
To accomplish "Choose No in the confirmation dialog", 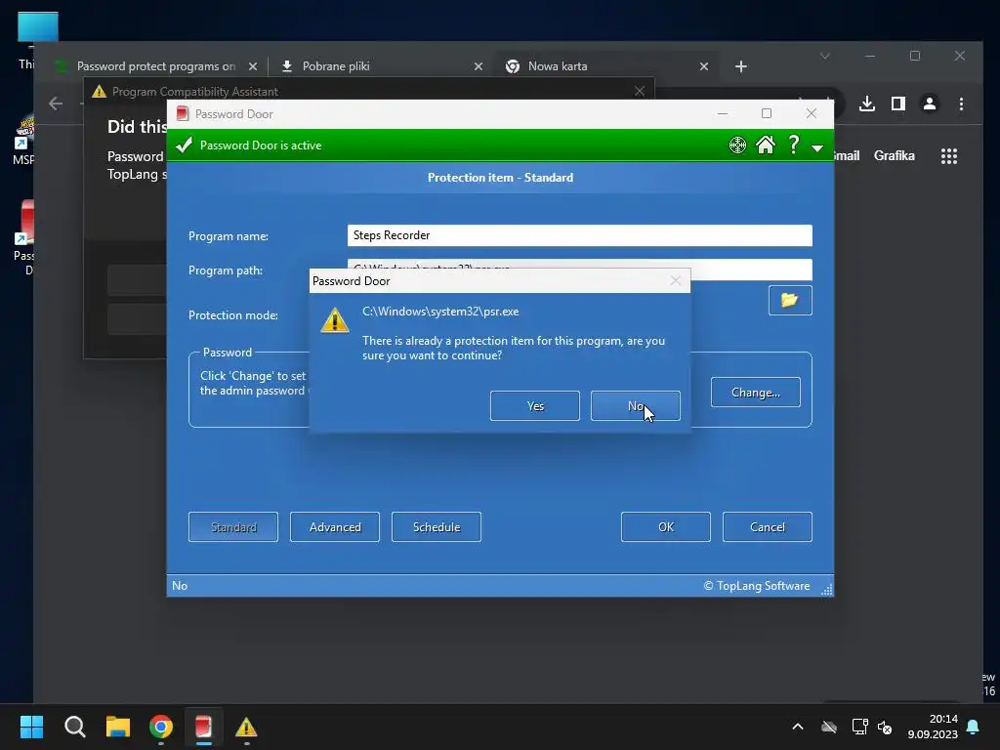I will pos(635,405).
